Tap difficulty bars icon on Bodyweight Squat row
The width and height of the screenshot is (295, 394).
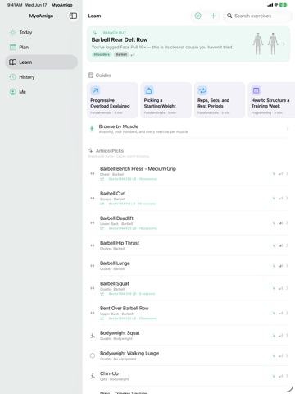[280, 336]
